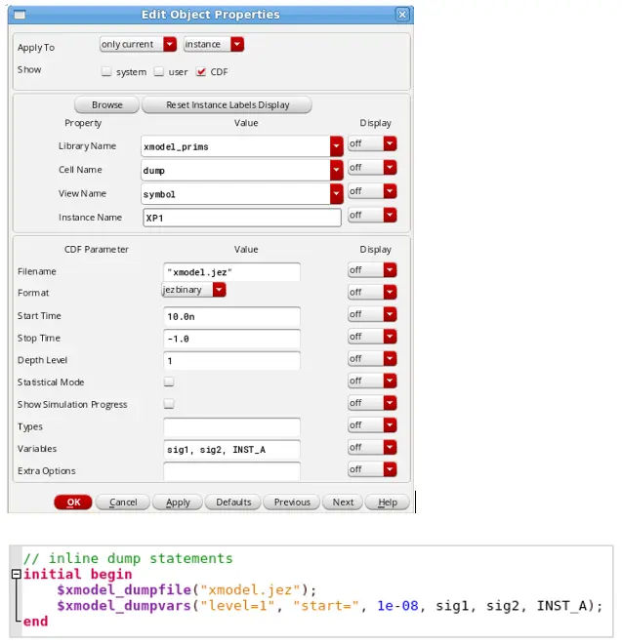Click the $xmodel_dumpvars code line
Screen dimensions: 622x644
(330, 606)
